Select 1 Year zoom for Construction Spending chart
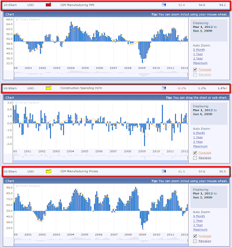 click(198, 138)
